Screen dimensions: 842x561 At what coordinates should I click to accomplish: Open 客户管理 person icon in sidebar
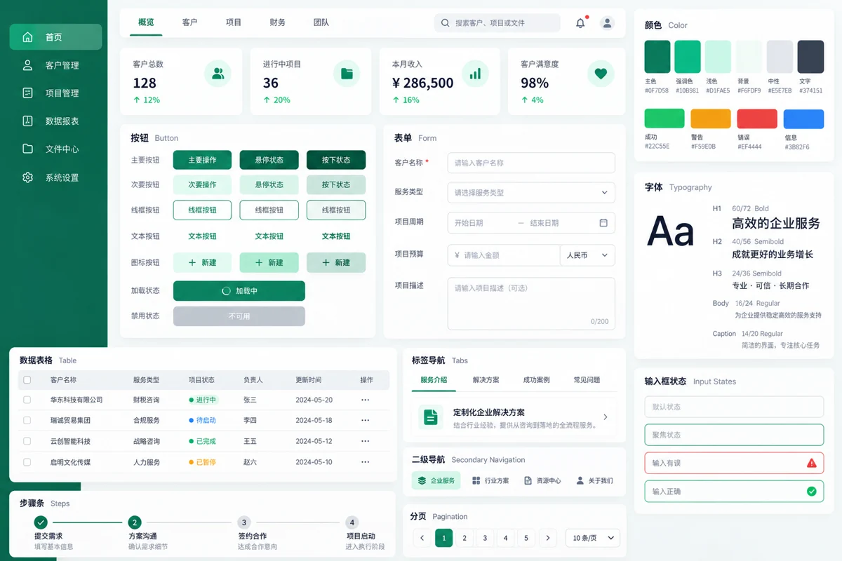[27, 65]
